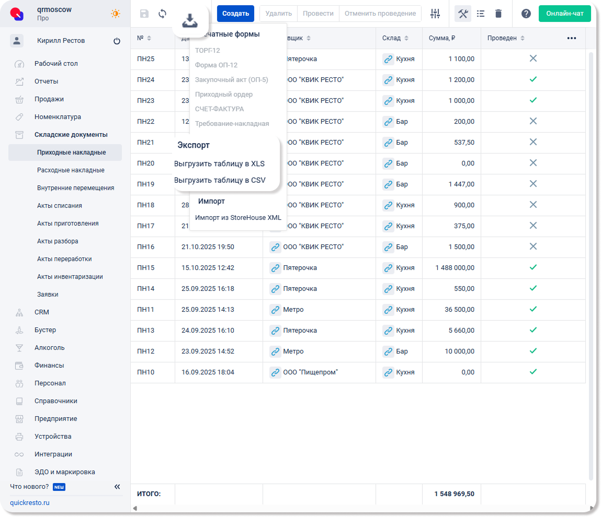Open the help question mark icon
This screenshot has height=517, width=601.
(526, 14)
